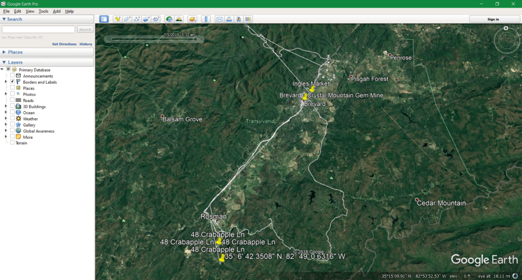Click the Add Placemark pushpin tool
The width and height of the screenshot is (522, 280).
pyautogui.click(x=117, y=19)
